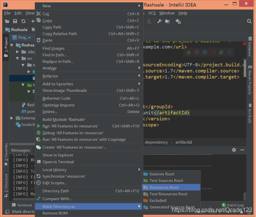Click the red error indicator in editor
The image size is (256, 217).
point(245,44)
